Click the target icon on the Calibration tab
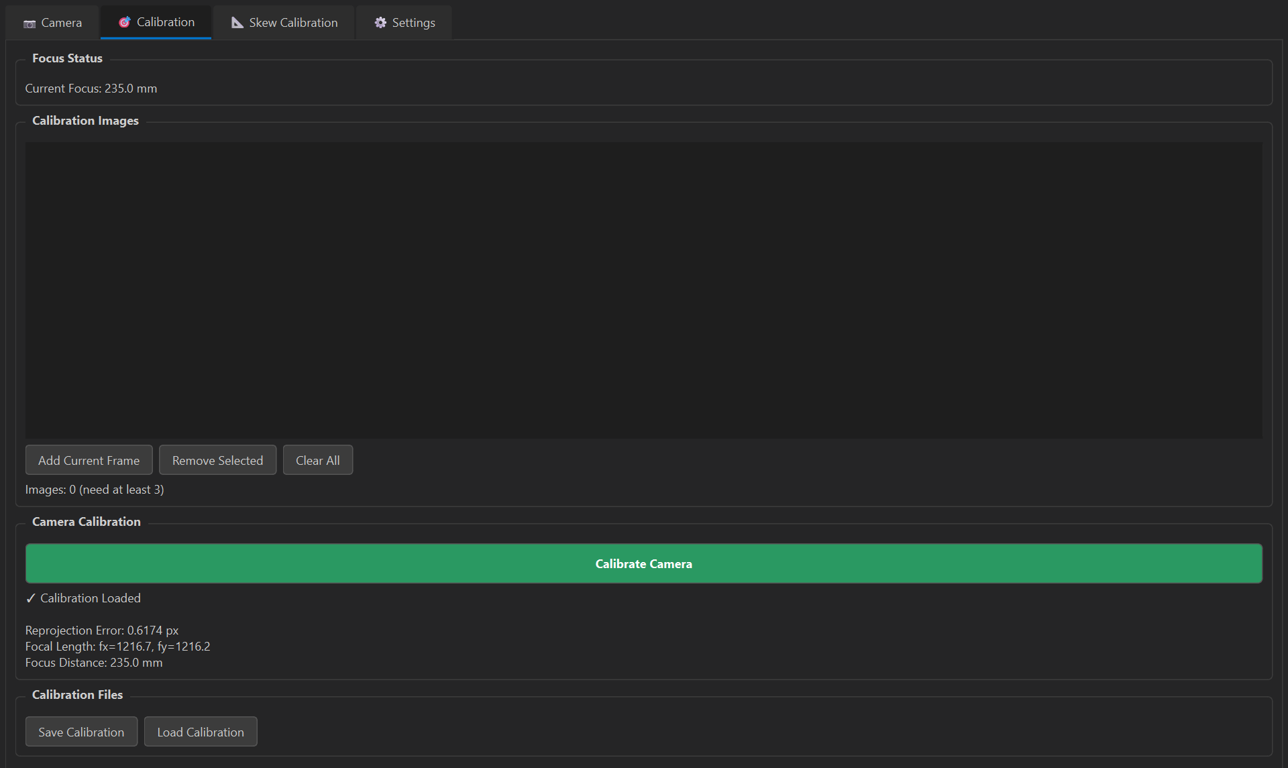This screenshot has width=1288, height=768. click(x=125, y=22)
